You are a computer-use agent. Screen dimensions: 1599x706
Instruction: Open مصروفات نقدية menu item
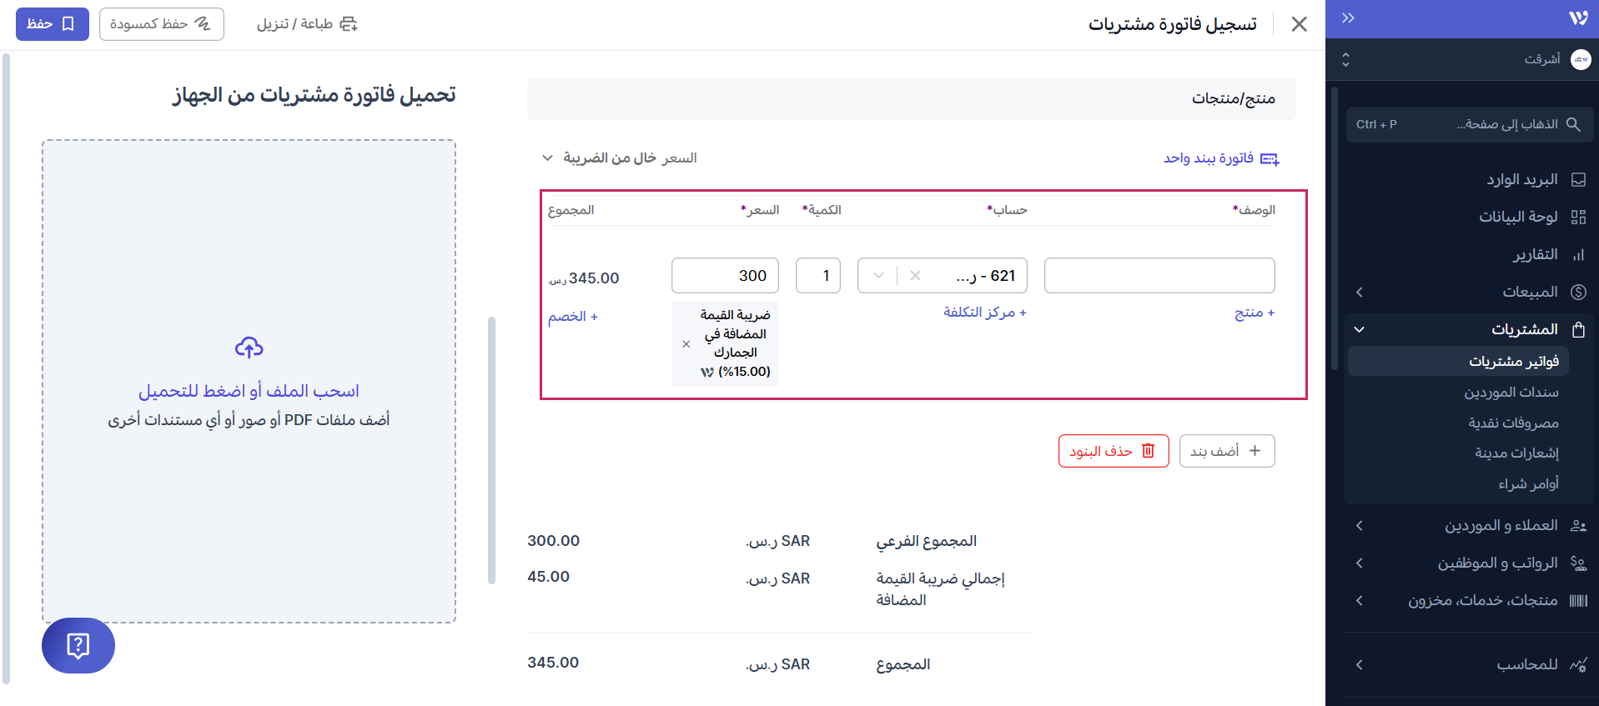pyautogui.click(x=1513, y=423)
